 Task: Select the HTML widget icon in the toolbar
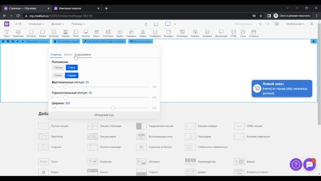[234, 33]
